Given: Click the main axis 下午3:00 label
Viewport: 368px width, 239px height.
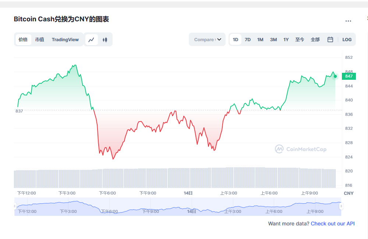Looking at the screenshot, I should coord(67,193).
